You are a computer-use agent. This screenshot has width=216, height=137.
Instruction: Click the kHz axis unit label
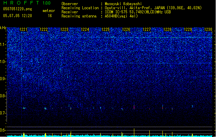pyautogui.click(x=3, y=28)
